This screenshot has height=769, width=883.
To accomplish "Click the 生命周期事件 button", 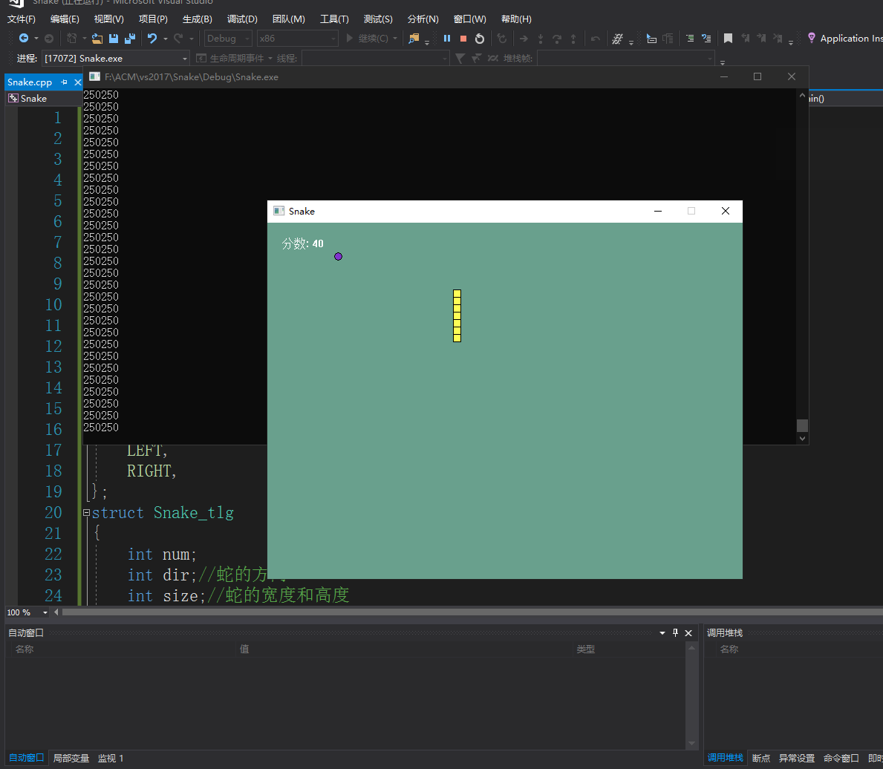I will [232, 59].
